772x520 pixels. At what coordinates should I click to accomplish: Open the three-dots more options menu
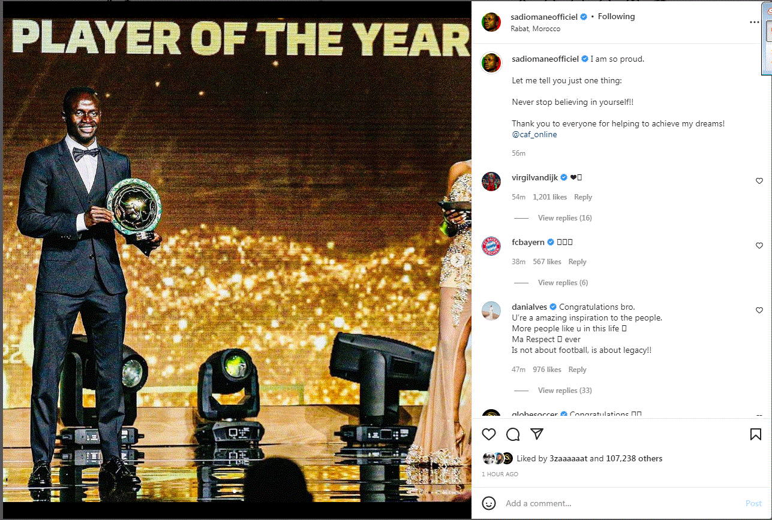point(754,22)
